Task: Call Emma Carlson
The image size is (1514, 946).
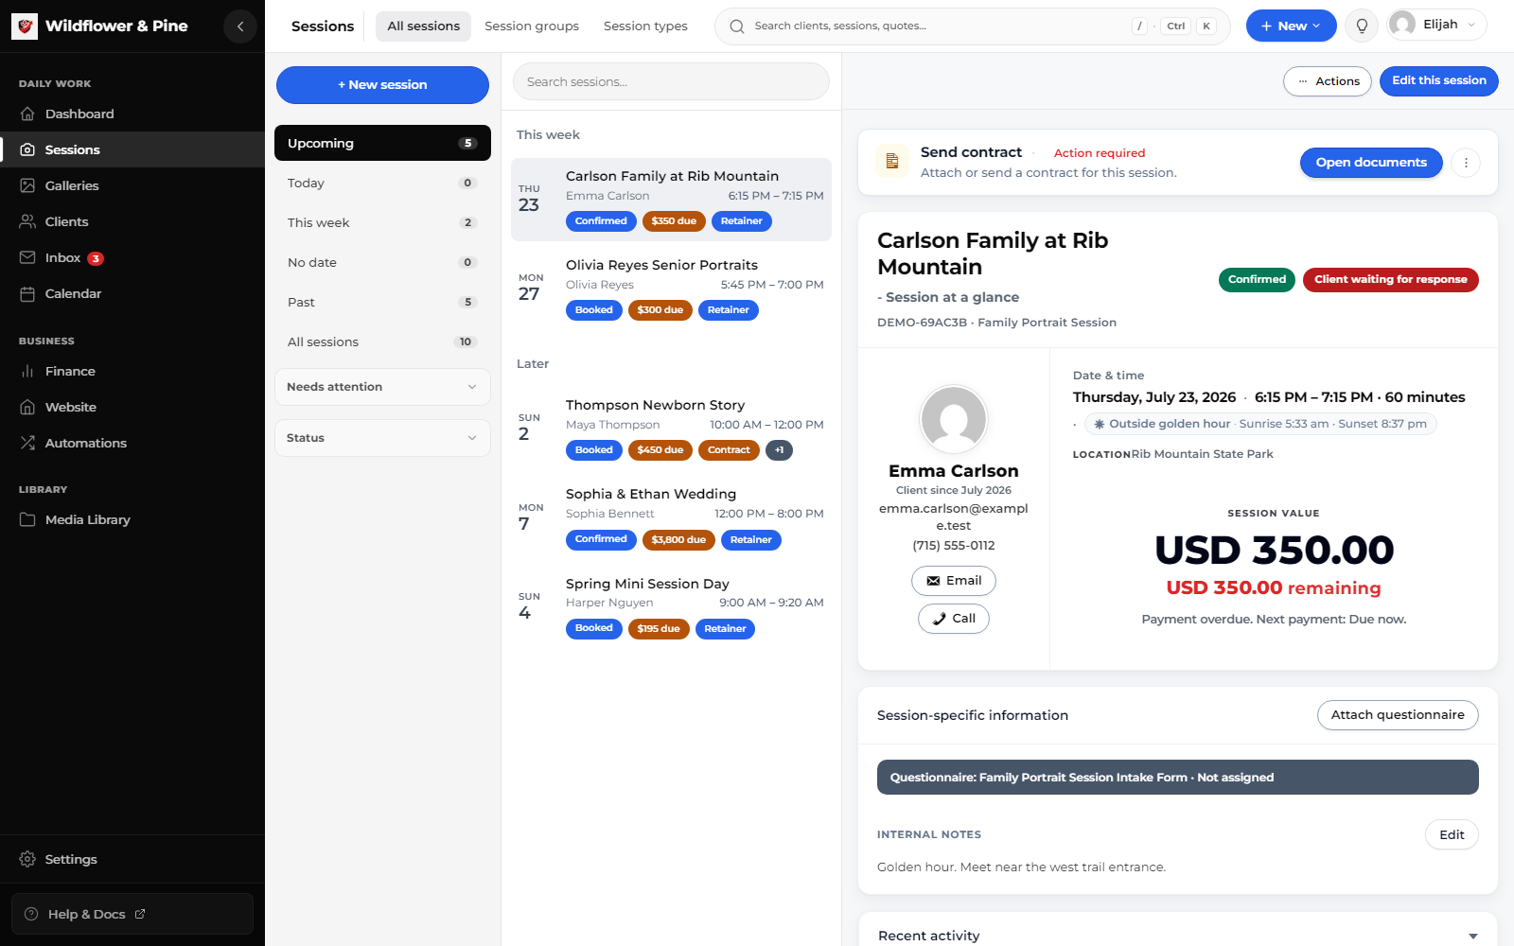Action: (x=954, y=619)
